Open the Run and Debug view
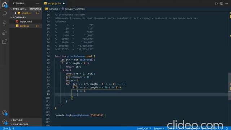The image size is (231, 130). pyautogui.click(x=5, y=32)
